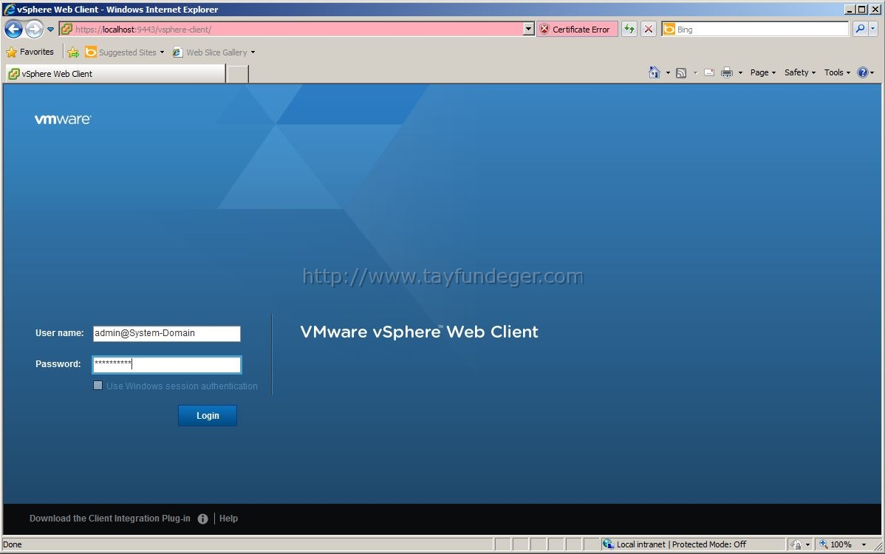The width and height of the screenshot is (885, 554).
Task: Refresh the page with green arrows icon
Action: pyautogui.click(x=629, y=30)
